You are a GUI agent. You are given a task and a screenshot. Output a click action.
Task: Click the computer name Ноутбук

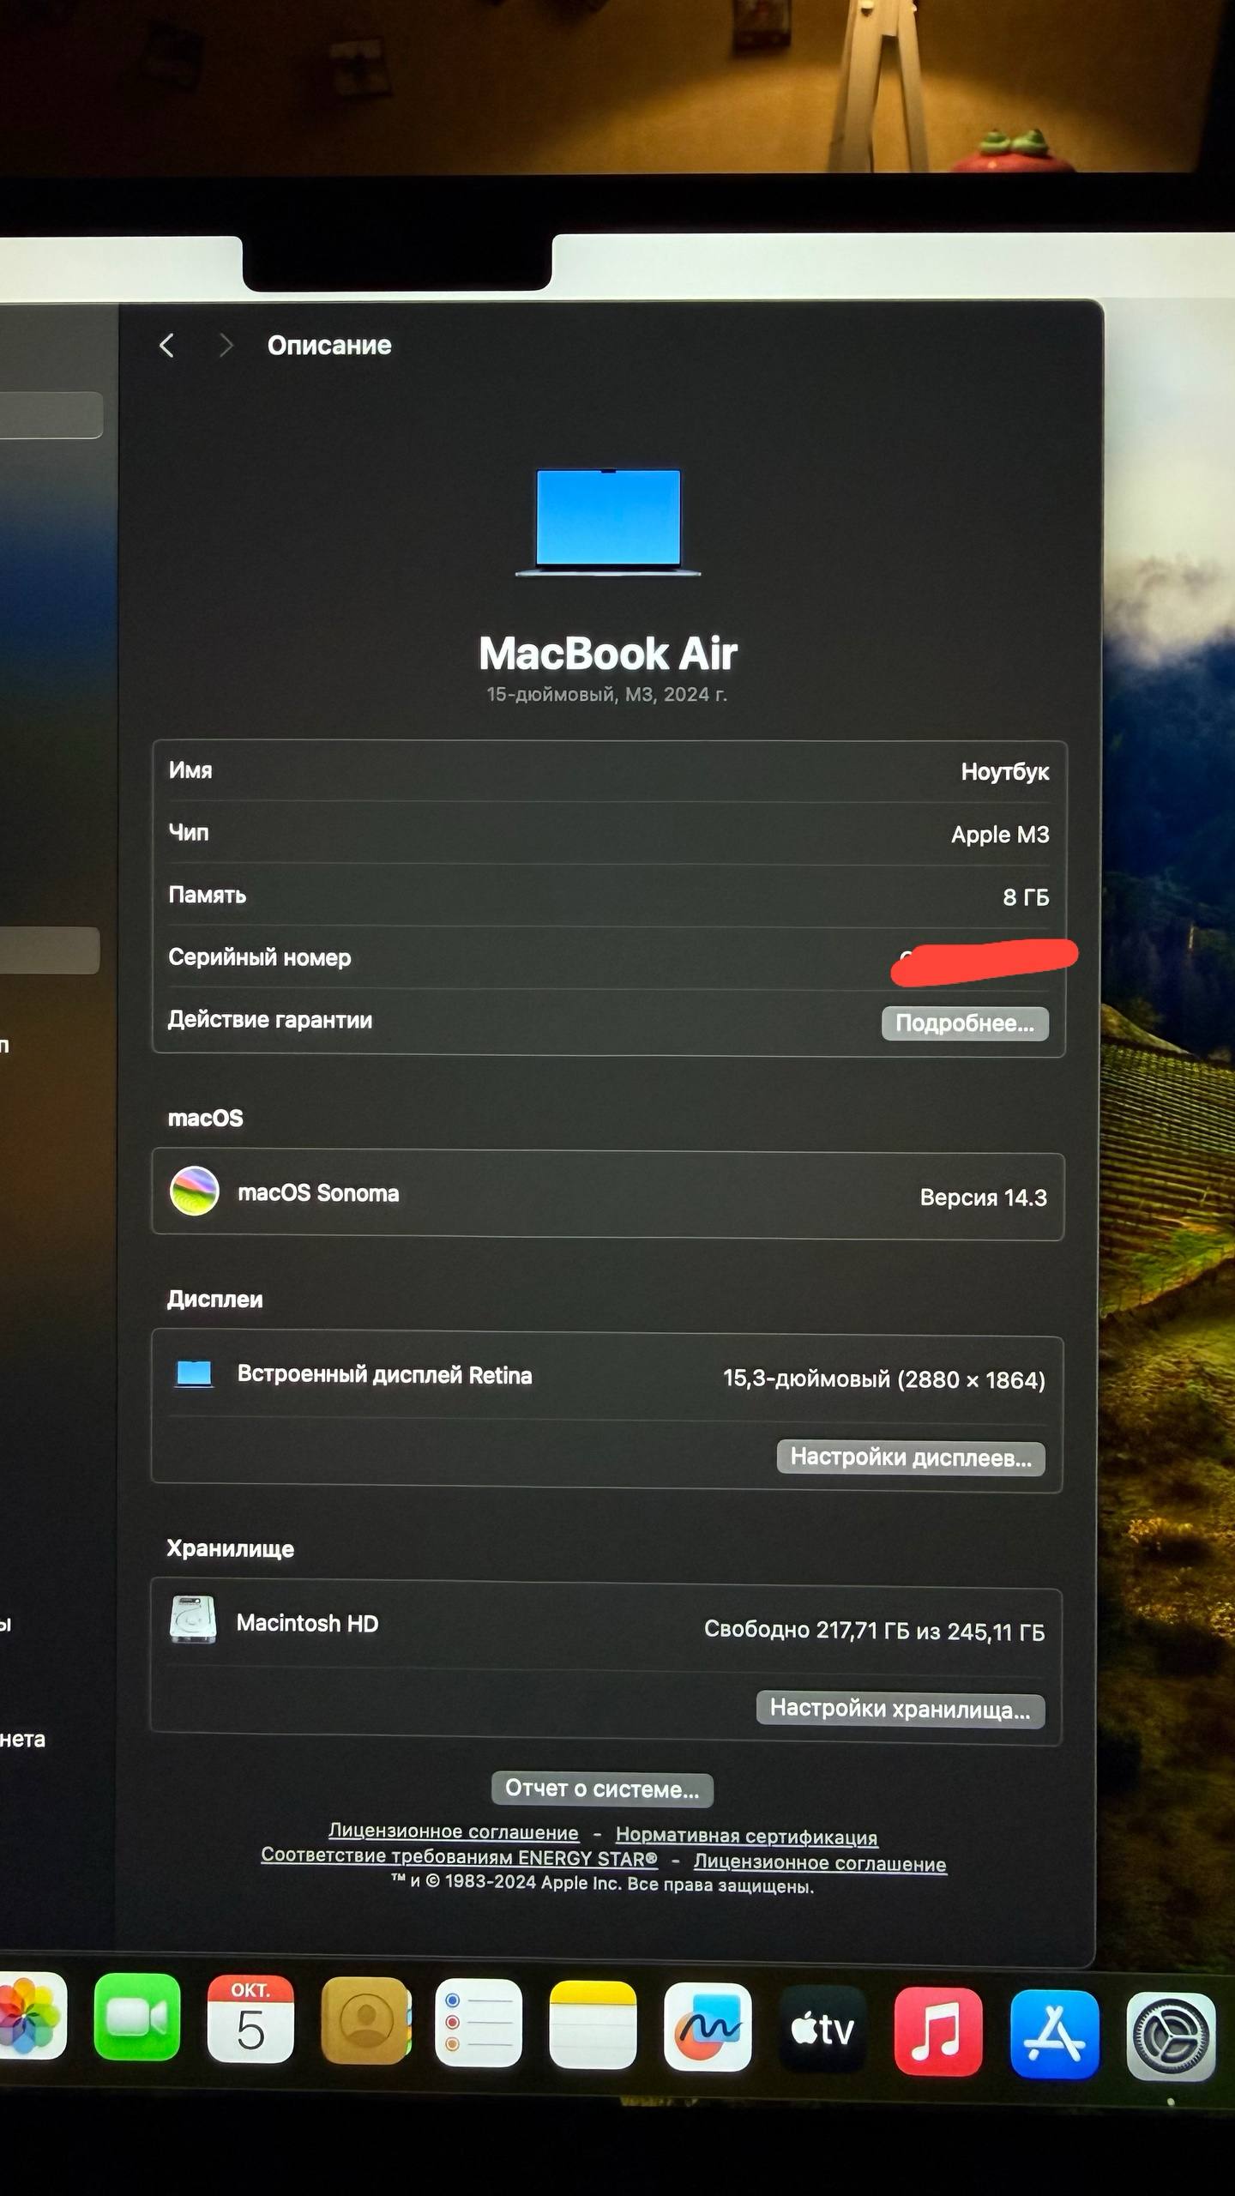pos(1005,772)
